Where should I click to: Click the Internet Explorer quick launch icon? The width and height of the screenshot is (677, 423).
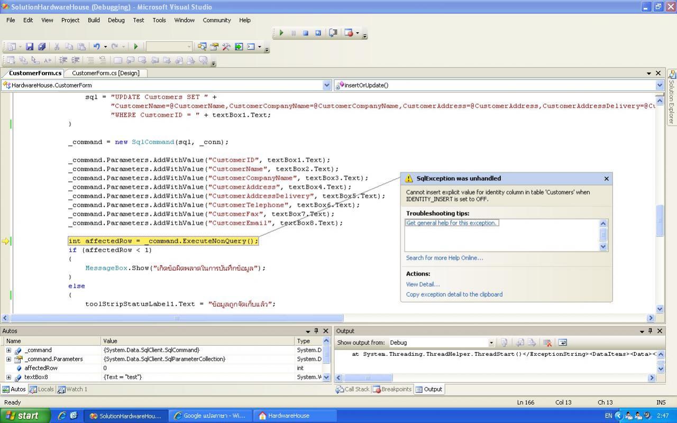click(62, 416)
